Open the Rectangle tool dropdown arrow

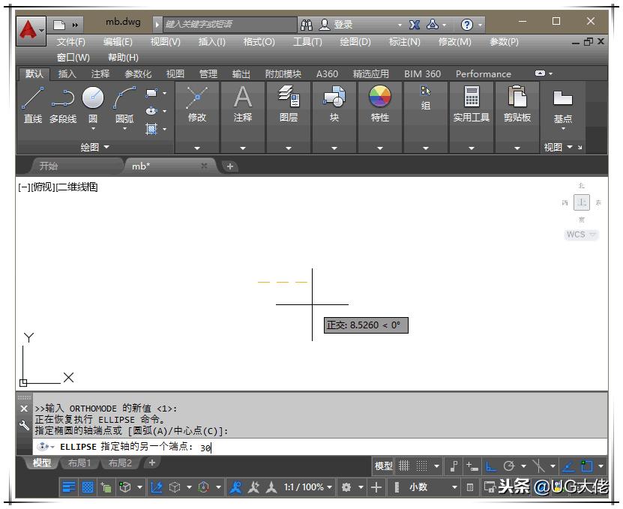tap(164, 94)
